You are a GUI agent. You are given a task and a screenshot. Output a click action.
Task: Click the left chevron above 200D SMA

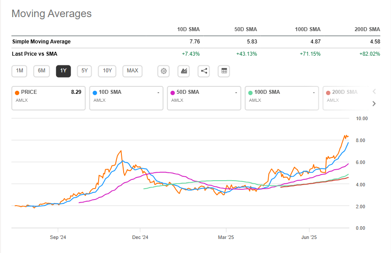[x=374, y=92]
